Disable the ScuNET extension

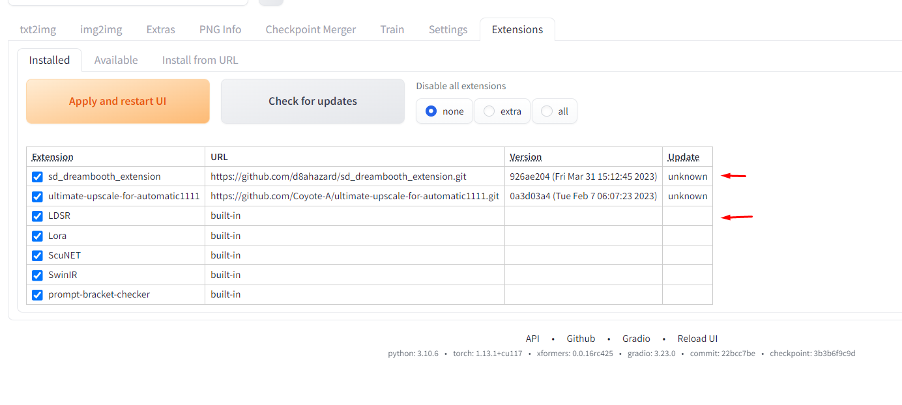click(x=37, y=255)
